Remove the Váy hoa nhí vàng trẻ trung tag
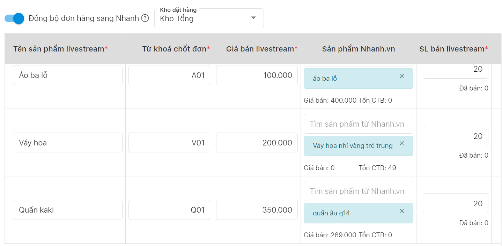The height and width of the screenshot is (246, 502). pos(402,143)
